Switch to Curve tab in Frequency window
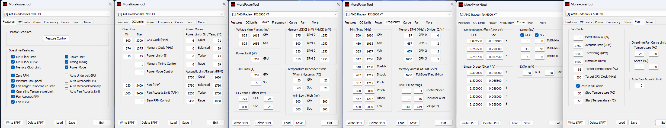This screenshot has width=666, height=128. click(x=407, y=22)
